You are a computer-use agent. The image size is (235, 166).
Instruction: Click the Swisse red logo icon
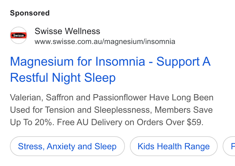[x=19, y=35]
